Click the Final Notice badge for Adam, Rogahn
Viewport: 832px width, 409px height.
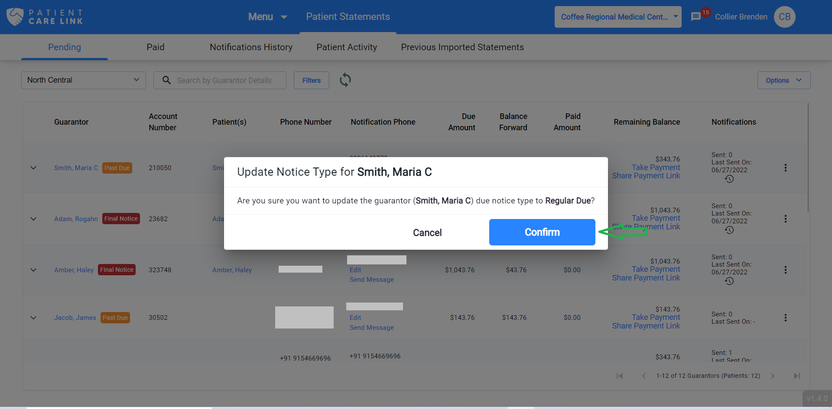tap(121, 219)
